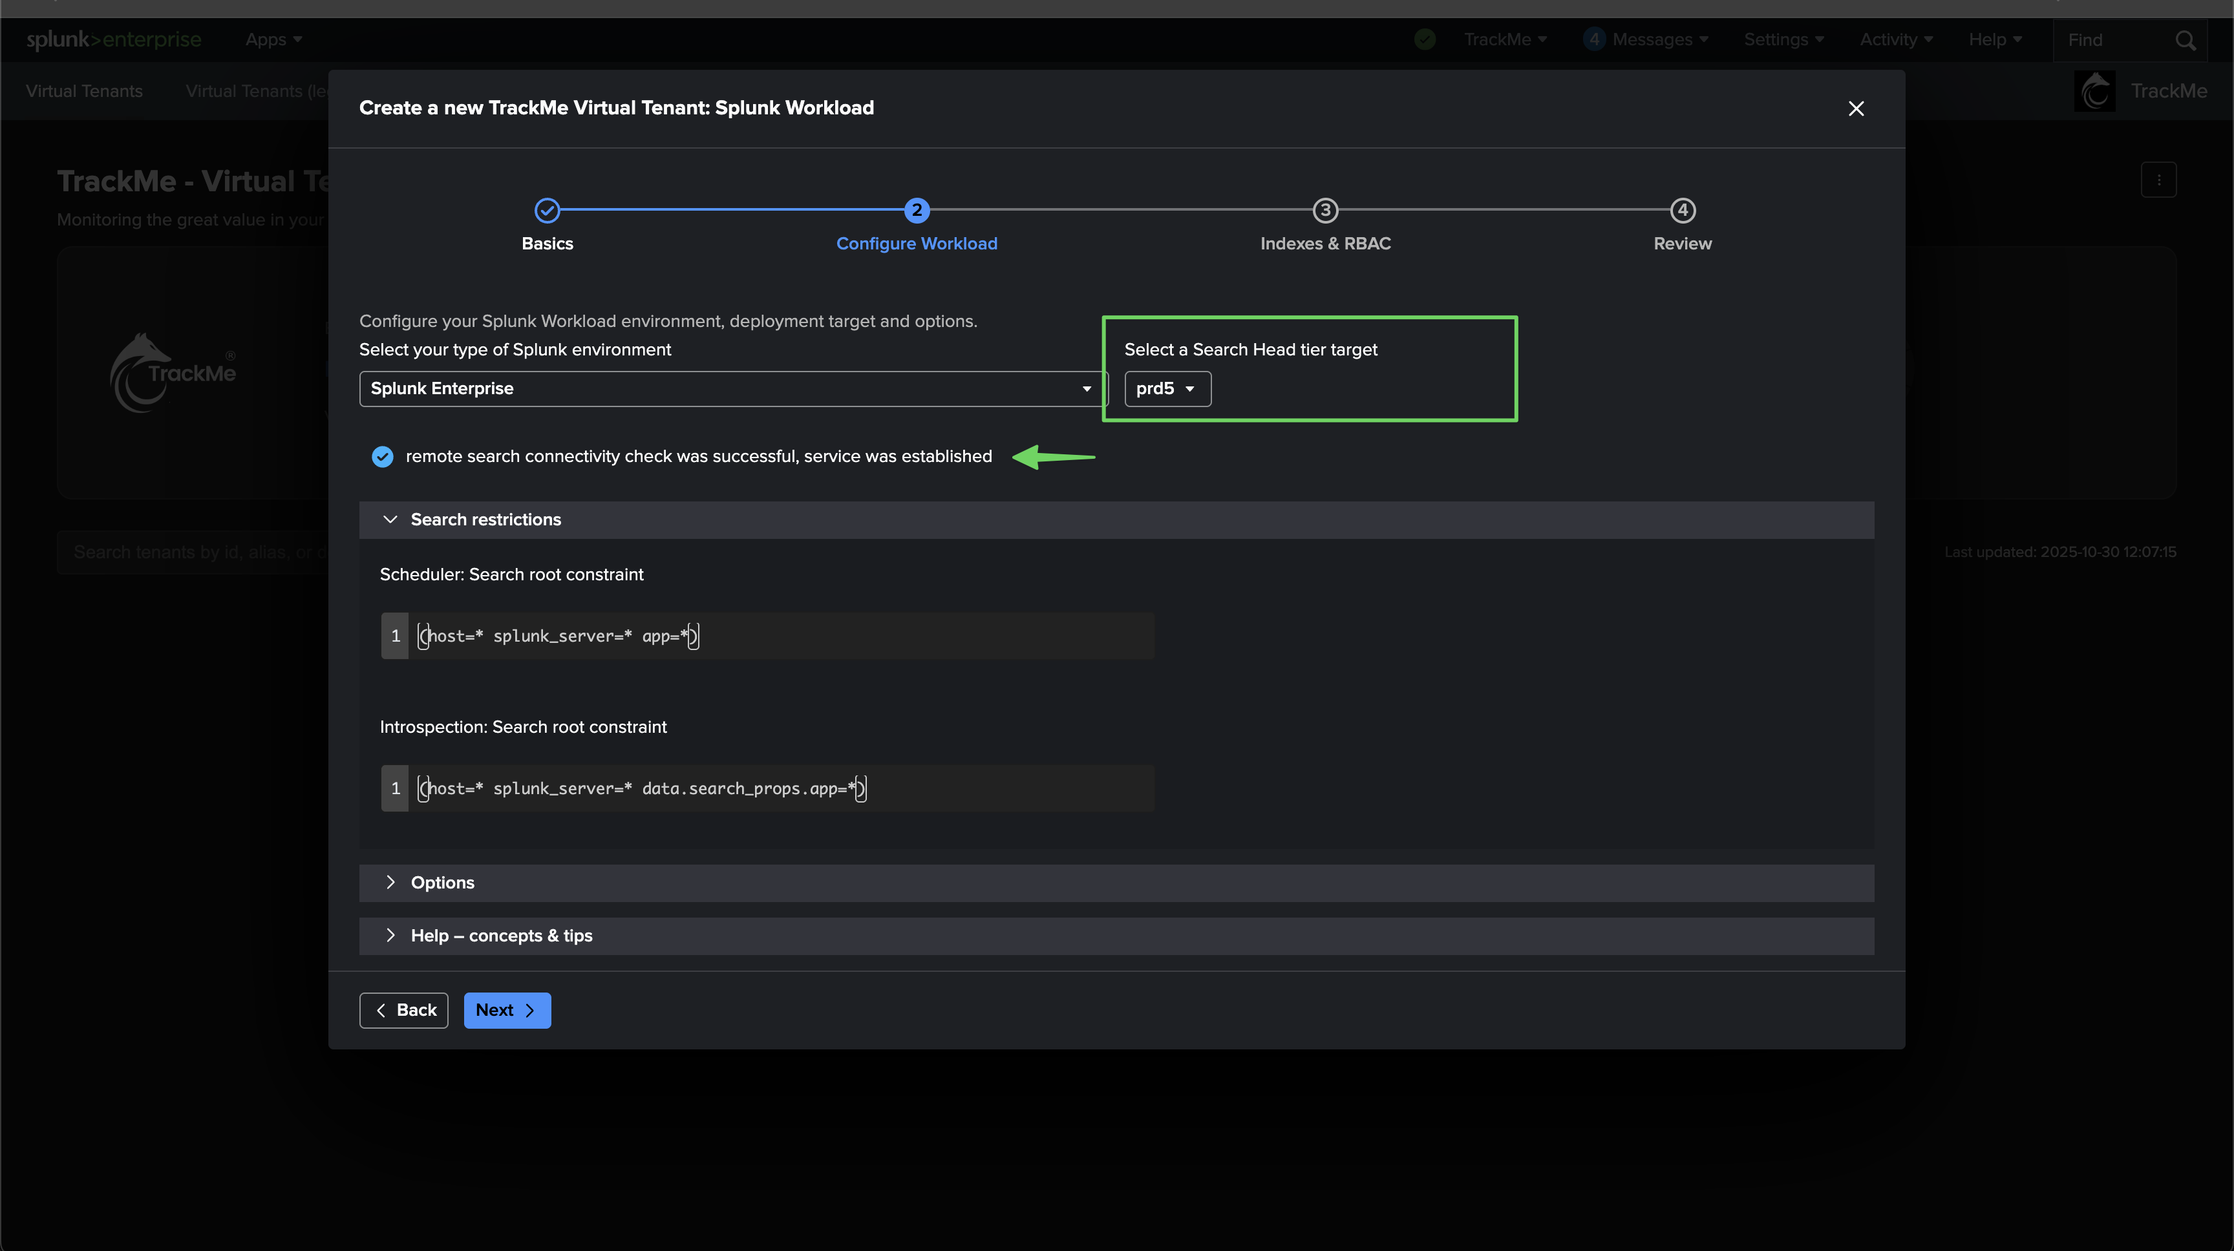Close the Virtual Tenant dialog

pyautogui.click(x=1856, y=109)
